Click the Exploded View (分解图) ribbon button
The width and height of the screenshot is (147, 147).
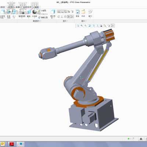[x=42, y=11]
